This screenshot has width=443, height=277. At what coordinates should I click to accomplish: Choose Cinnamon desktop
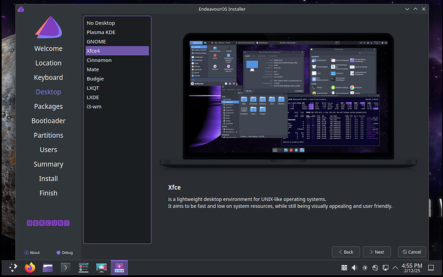117,60
